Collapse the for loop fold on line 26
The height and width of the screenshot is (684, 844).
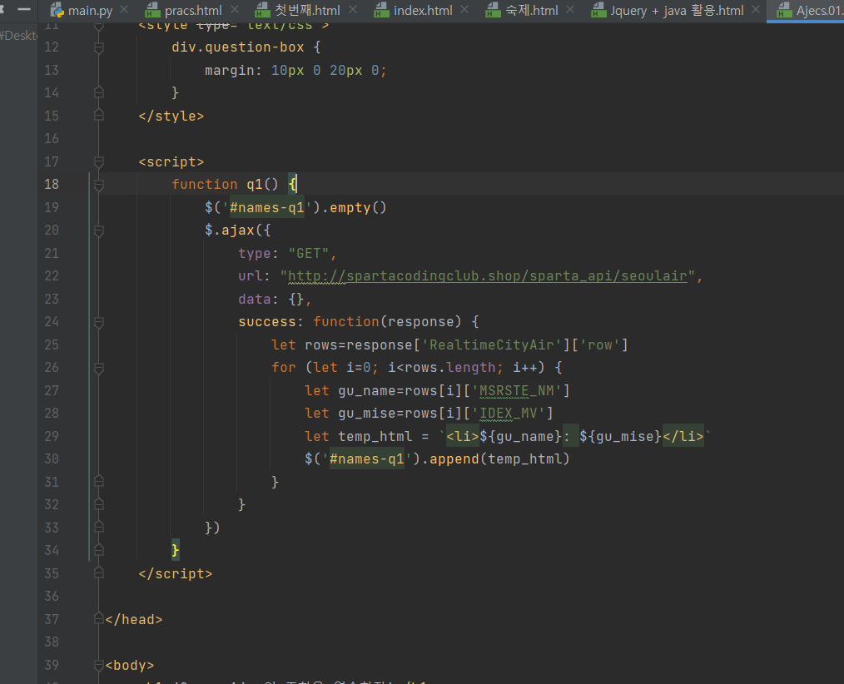tap(99, 368)
